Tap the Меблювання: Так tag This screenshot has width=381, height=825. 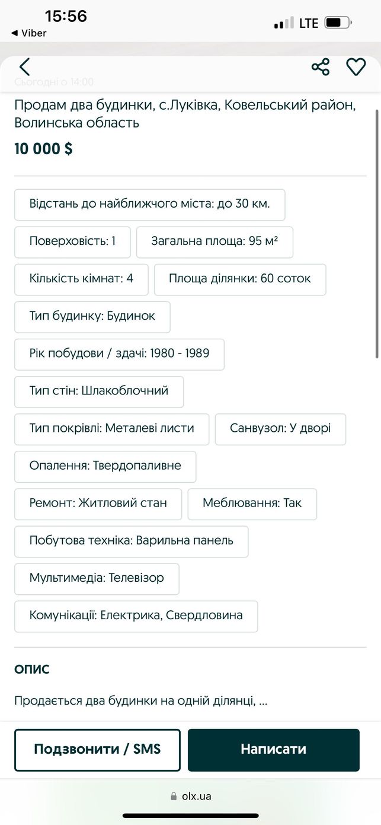(x=252, y=504)
